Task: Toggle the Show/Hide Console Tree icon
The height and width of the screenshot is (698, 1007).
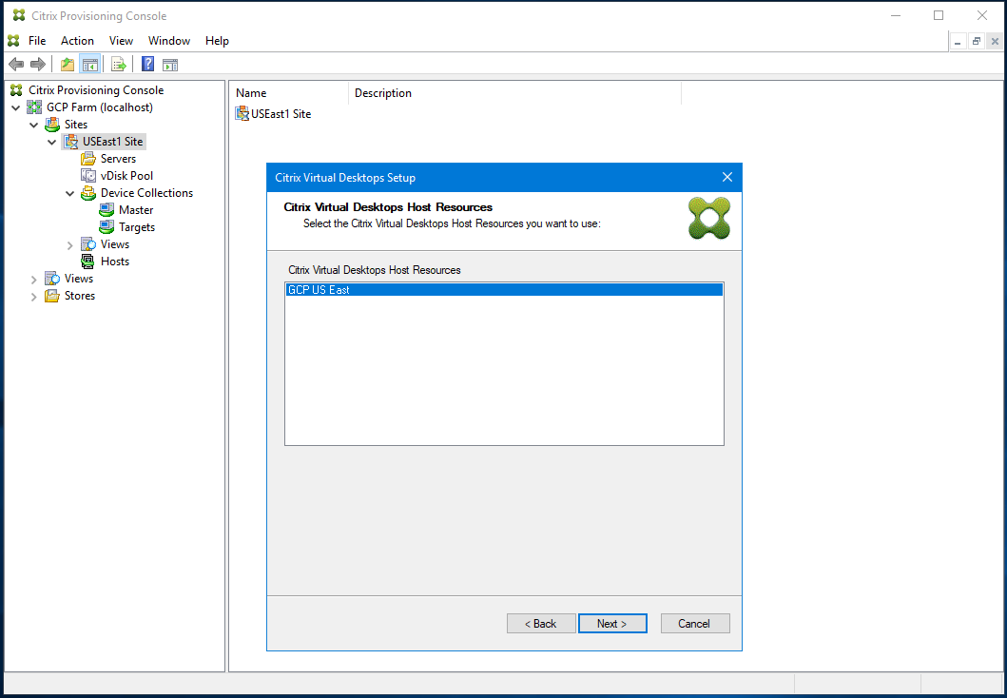Action: [x=89, y=64]
